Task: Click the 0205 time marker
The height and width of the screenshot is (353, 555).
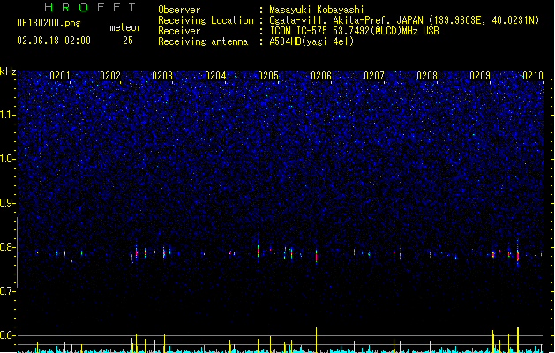Action: (268, 76)
